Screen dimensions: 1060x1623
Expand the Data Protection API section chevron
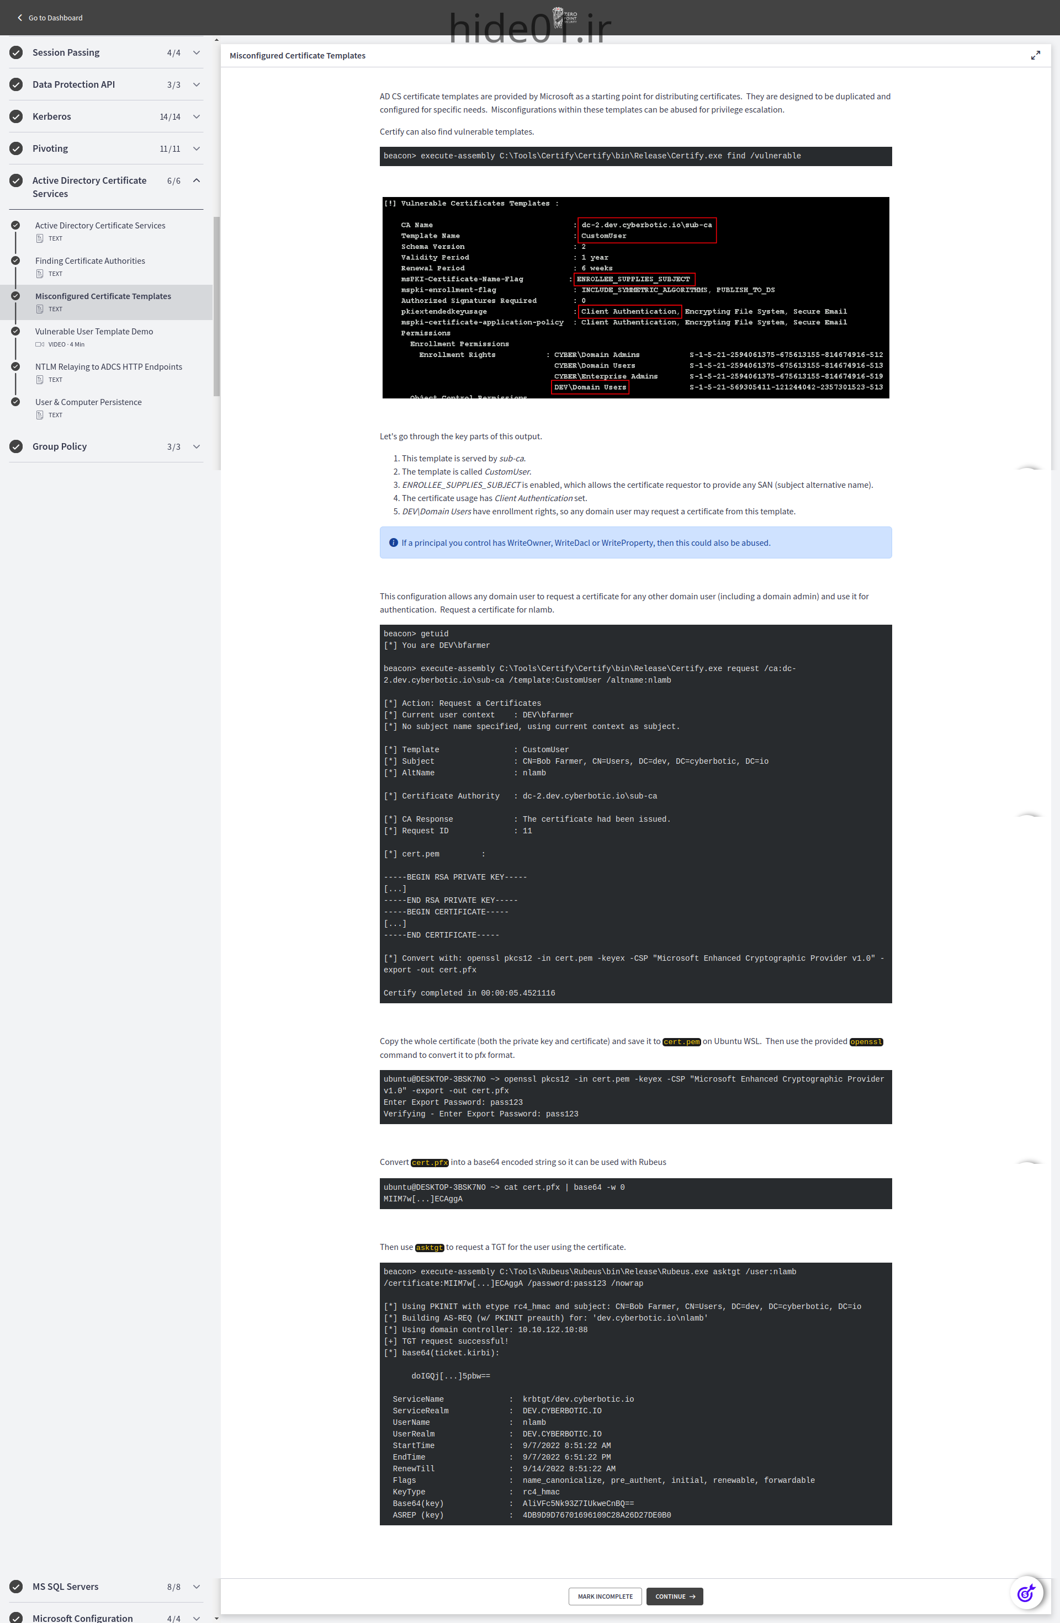(x=197, y=84)
